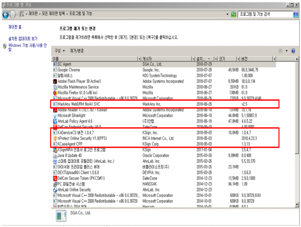Click the Adobe Flash Player 30 ActiveX icon
301x227 pixels.
click(x=55, y=81)
